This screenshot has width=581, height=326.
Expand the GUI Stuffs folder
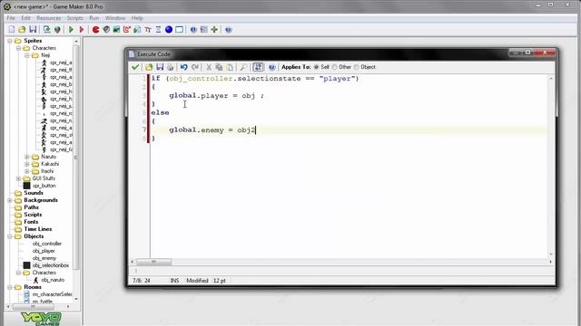point(18,178)
